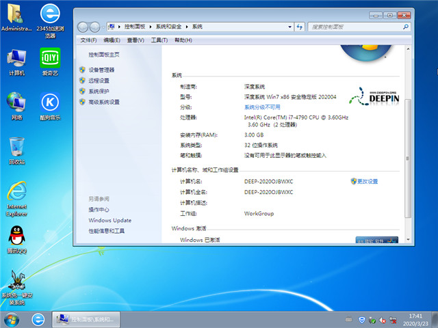The width and height of the screenshot is (438, 328).
Task: Open 远程设置 in sidebar
Action: point(99,81)
